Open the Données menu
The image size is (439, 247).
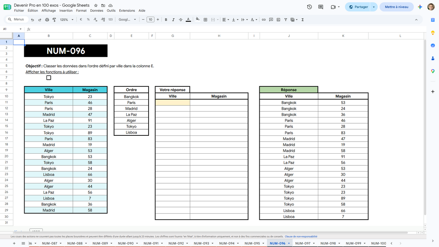[x=97, y=11]
